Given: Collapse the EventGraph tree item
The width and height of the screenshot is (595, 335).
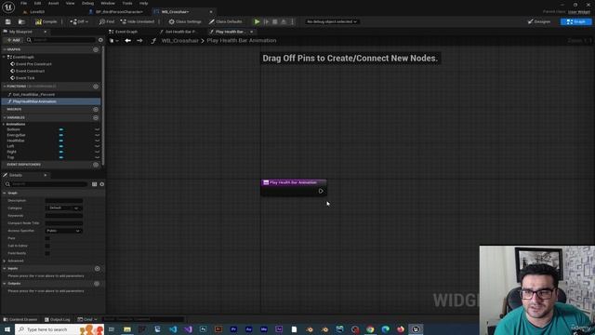Looking at the screenshot, I should click(x=4, y=57).
